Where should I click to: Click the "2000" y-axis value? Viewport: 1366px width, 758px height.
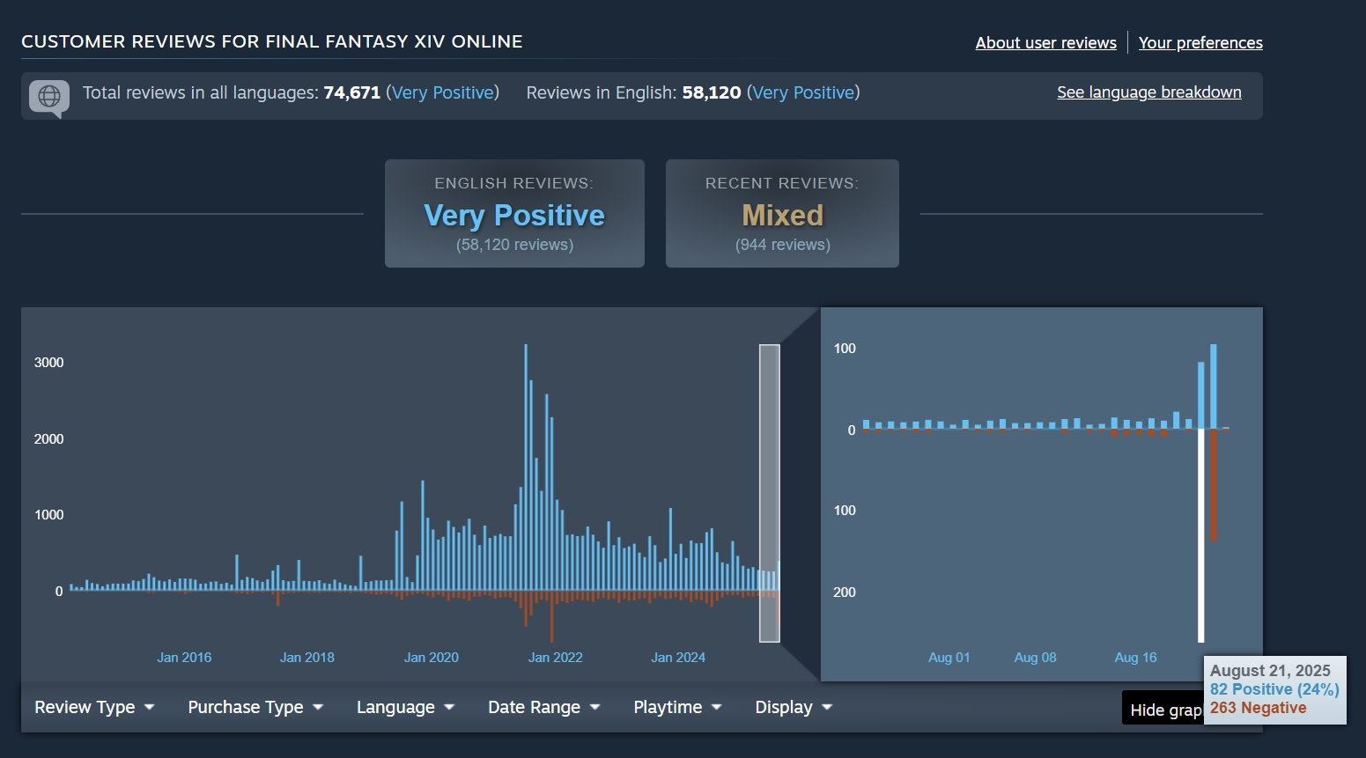pos(49,439)
